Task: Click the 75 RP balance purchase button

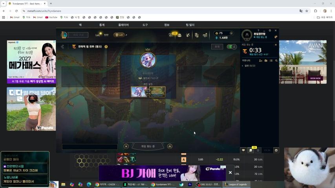Action: pyautogui.click(x=231, y=33)
